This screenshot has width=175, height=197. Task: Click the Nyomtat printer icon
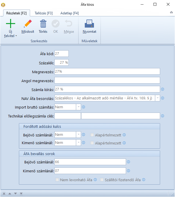coord(89,24)
